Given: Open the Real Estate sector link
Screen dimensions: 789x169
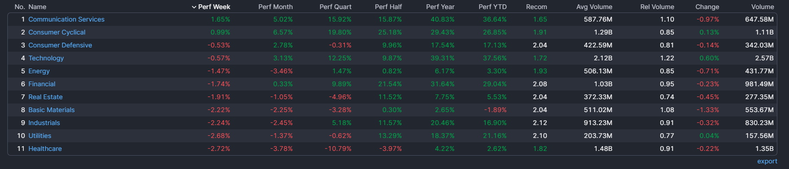Looking at the screenshot, I should click(x=45, y=97).
